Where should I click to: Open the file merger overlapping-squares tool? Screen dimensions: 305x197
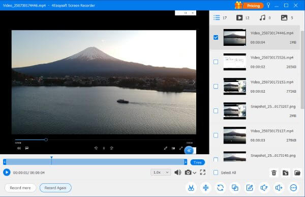point(235,188)
